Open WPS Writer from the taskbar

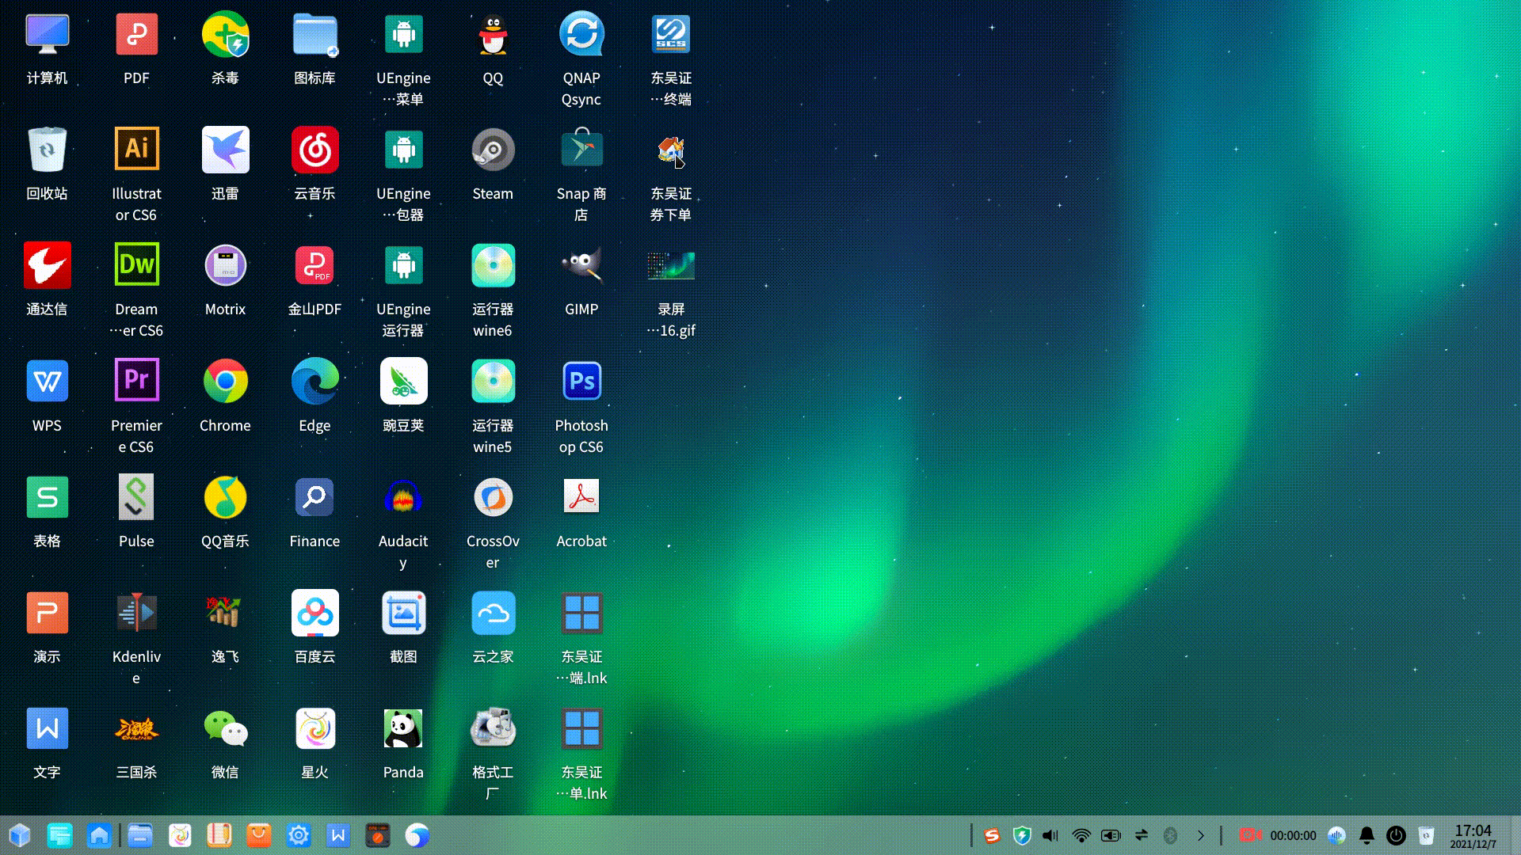pyautogui.click(x=338, y=835)
